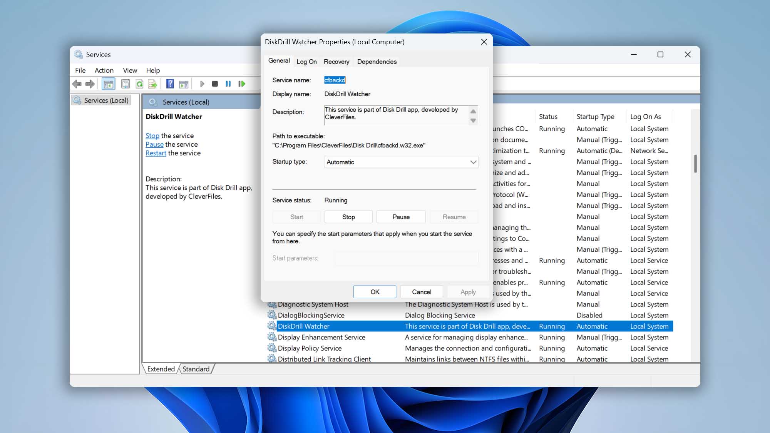Switch to the Dependencies tab
This screenshot has width=770, height=433.
pos(377,62)
